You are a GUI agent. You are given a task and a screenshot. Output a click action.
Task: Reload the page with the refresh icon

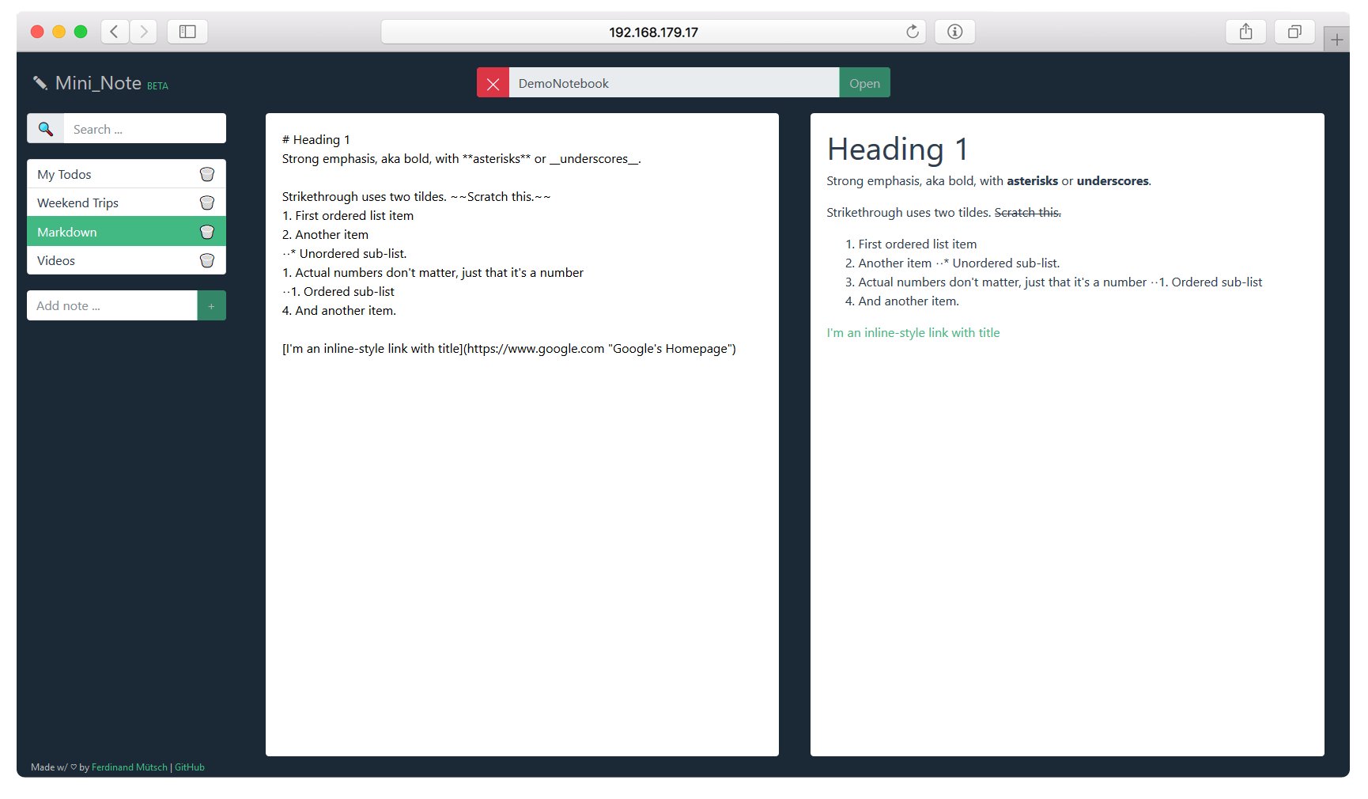pyautogui.click(x=912, y=32)
